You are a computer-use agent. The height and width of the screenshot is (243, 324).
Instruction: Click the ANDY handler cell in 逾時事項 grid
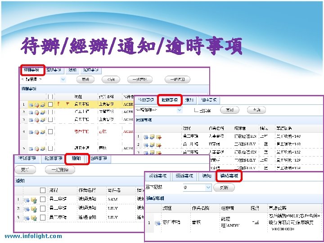230,222
